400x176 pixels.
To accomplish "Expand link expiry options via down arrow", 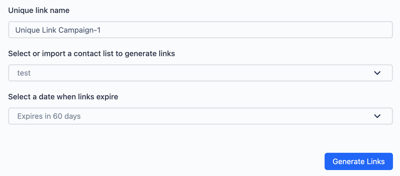I will (x=377, y=116).
